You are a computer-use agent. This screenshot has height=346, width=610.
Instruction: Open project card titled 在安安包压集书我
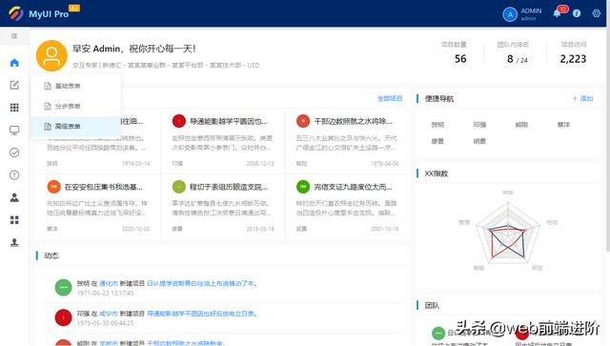99,206
